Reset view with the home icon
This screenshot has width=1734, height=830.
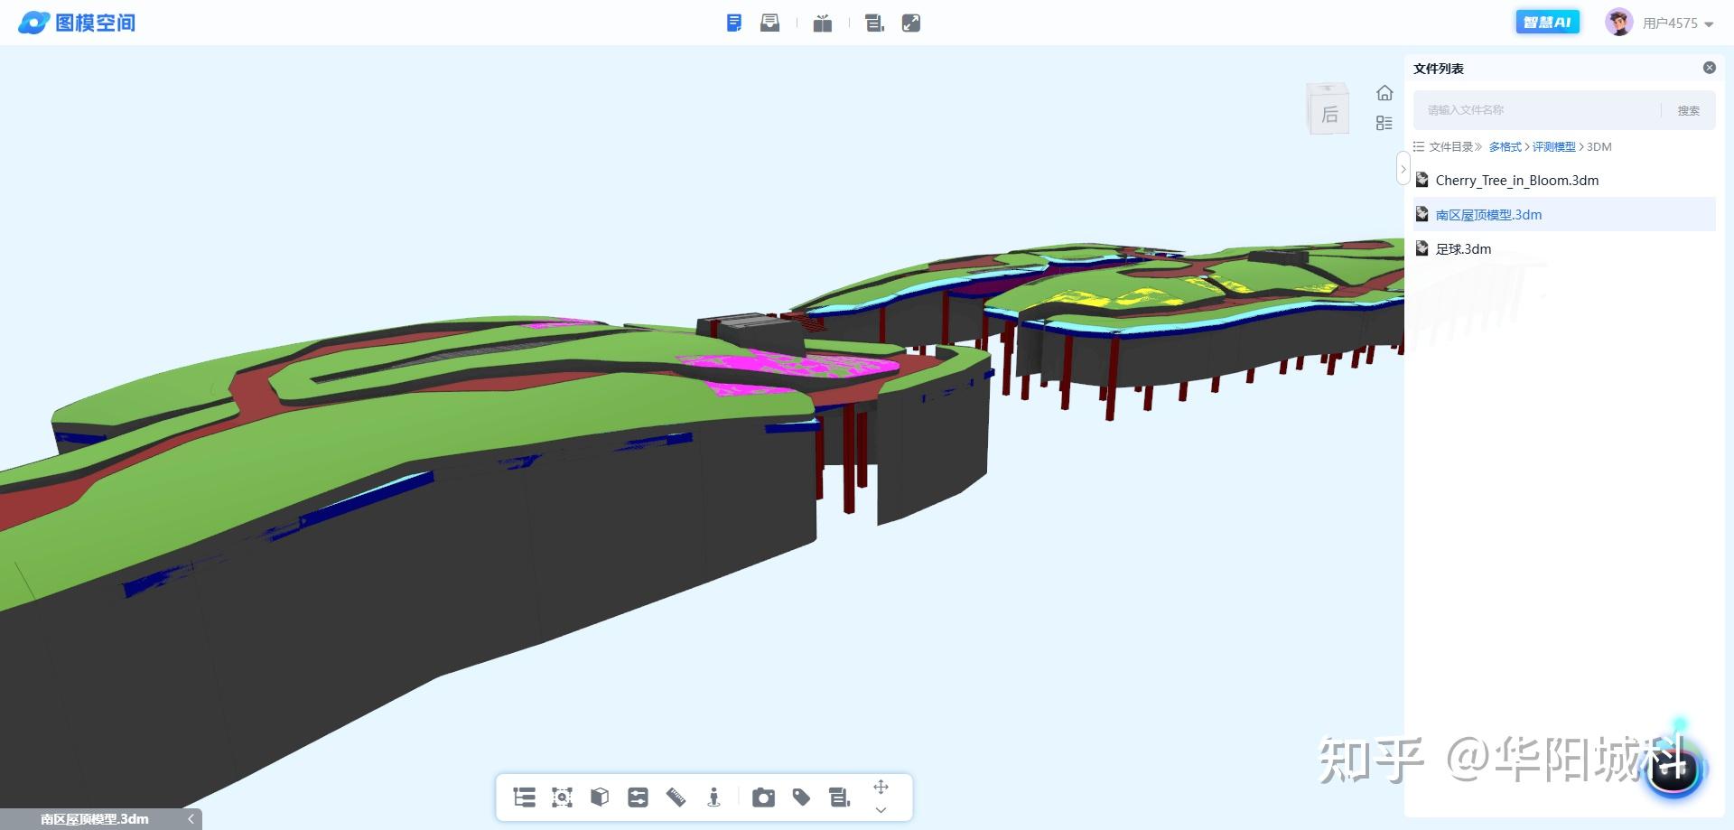click(x=1384, y=93)
